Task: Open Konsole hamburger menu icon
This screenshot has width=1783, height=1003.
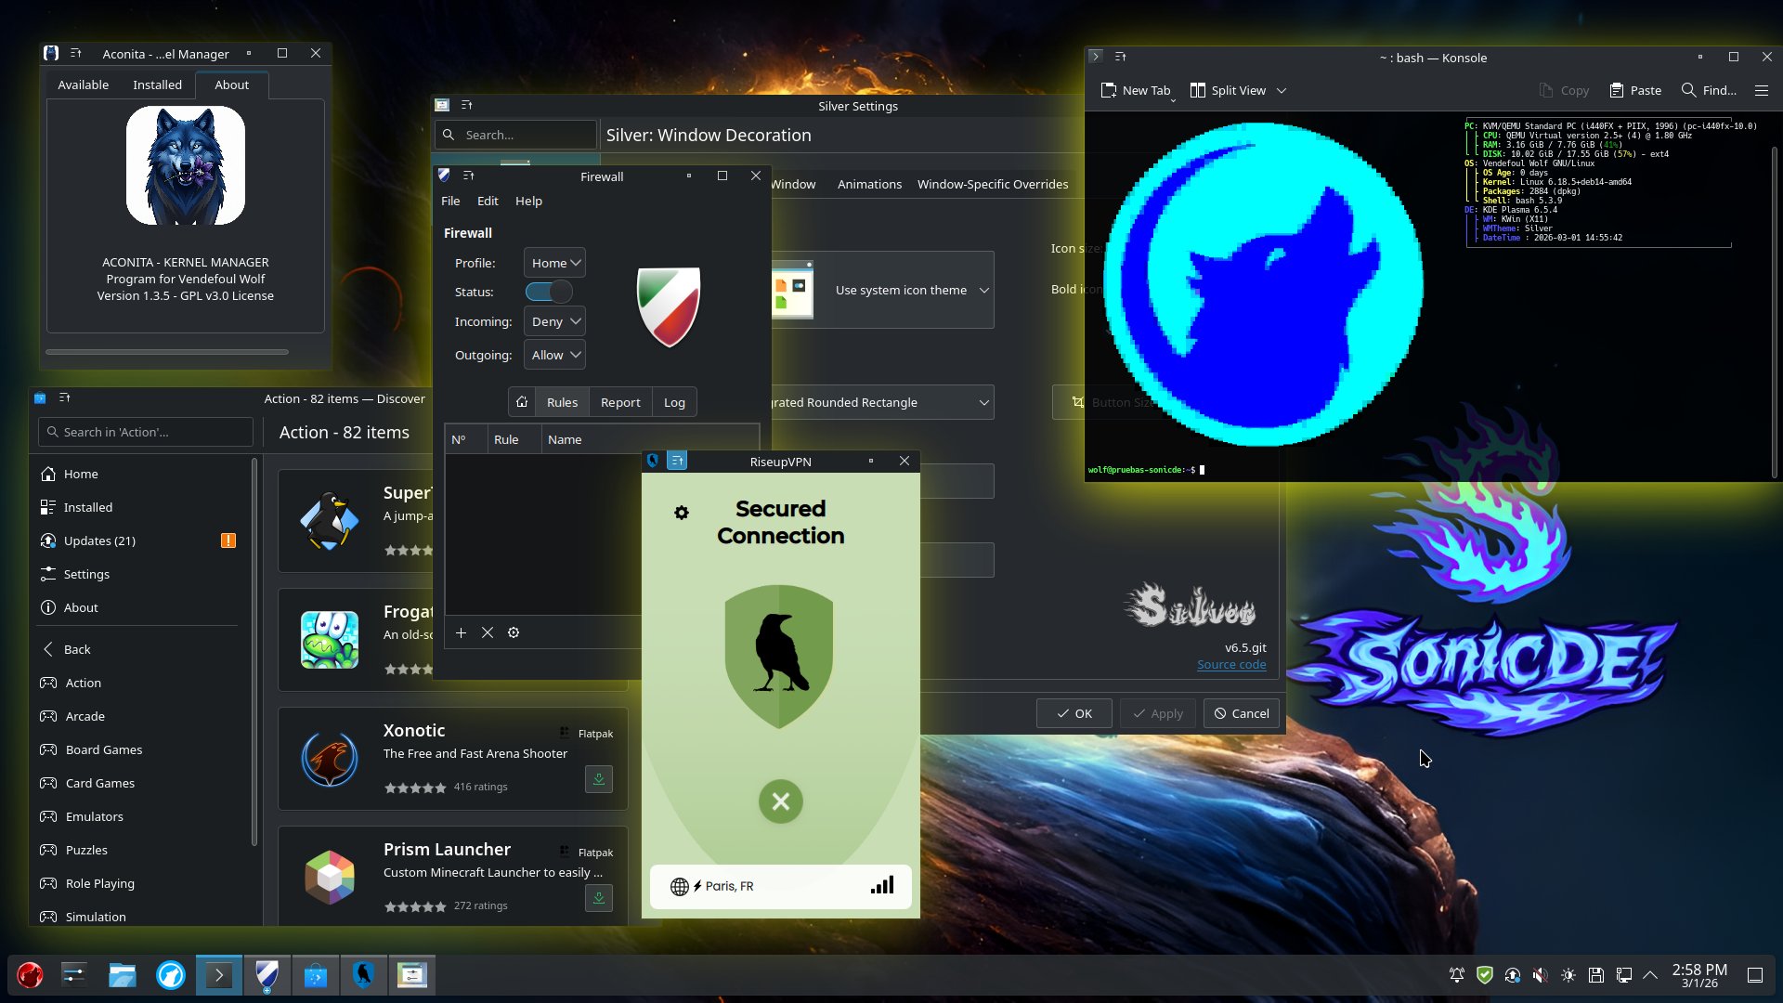Action: click(x=1762, y=90)
